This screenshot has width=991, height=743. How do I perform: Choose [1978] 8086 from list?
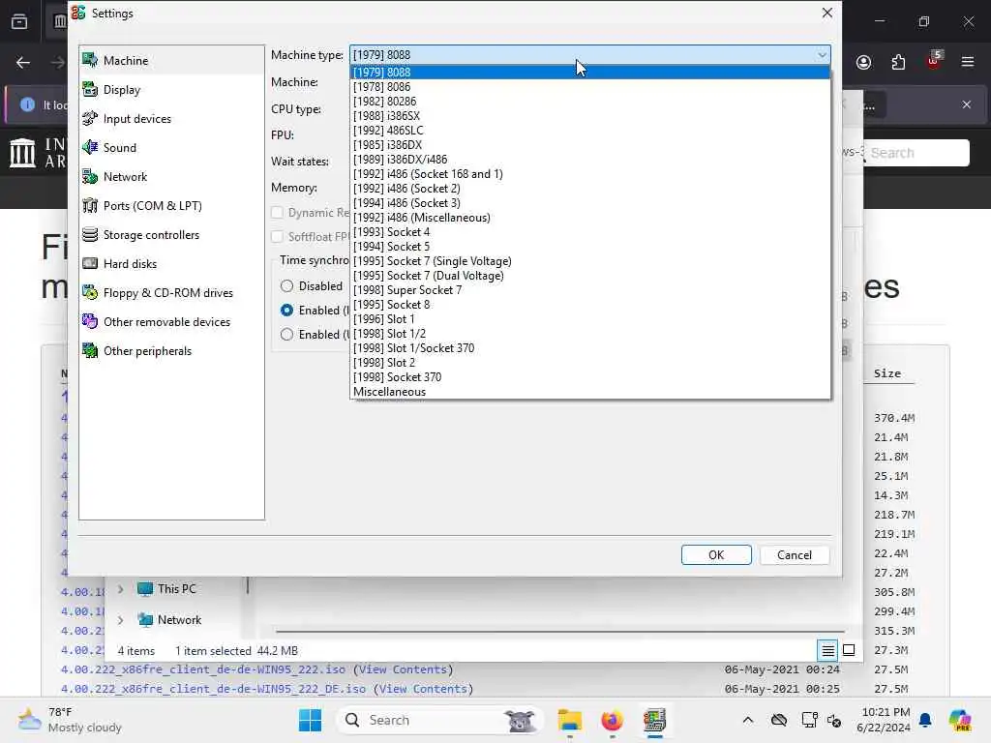tap(590, 86)
